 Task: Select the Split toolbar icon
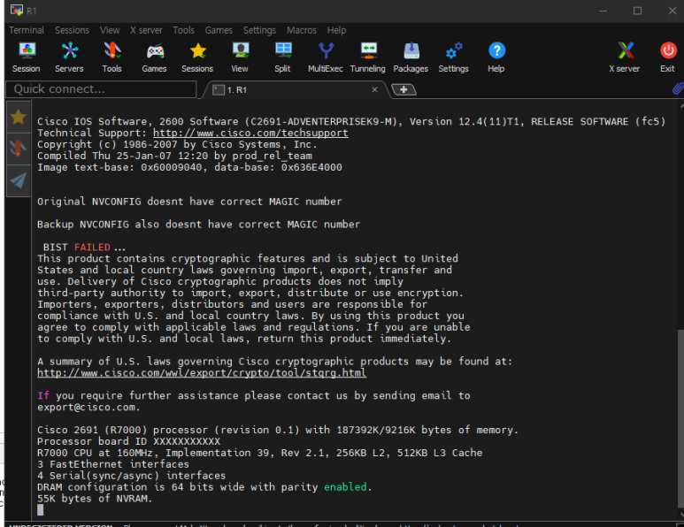[x=282, y=57]
